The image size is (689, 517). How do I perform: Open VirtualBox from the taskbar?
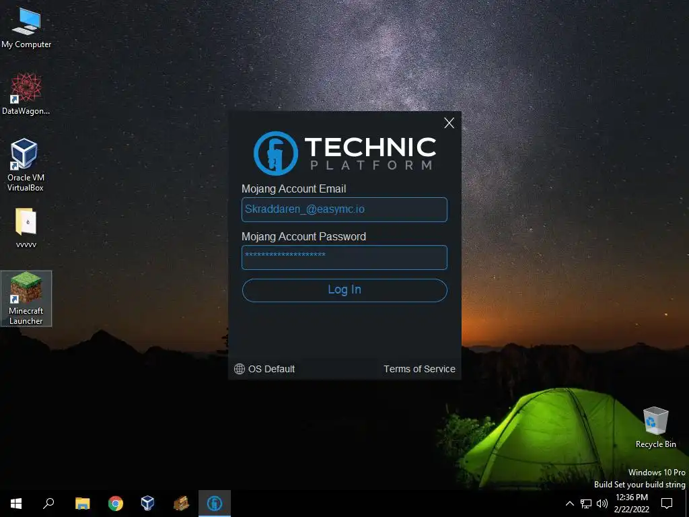click(147, 504)
